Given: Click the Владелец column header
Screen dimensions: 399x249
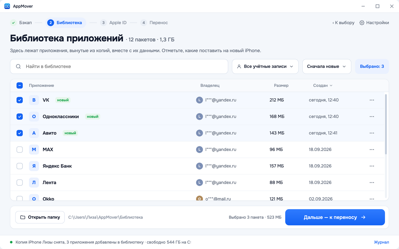Looking at the screenshot, I should (210, 86).
